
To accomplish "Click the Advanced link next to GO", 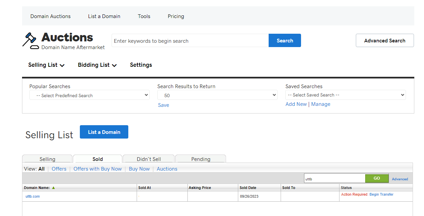I will point(400,179).
